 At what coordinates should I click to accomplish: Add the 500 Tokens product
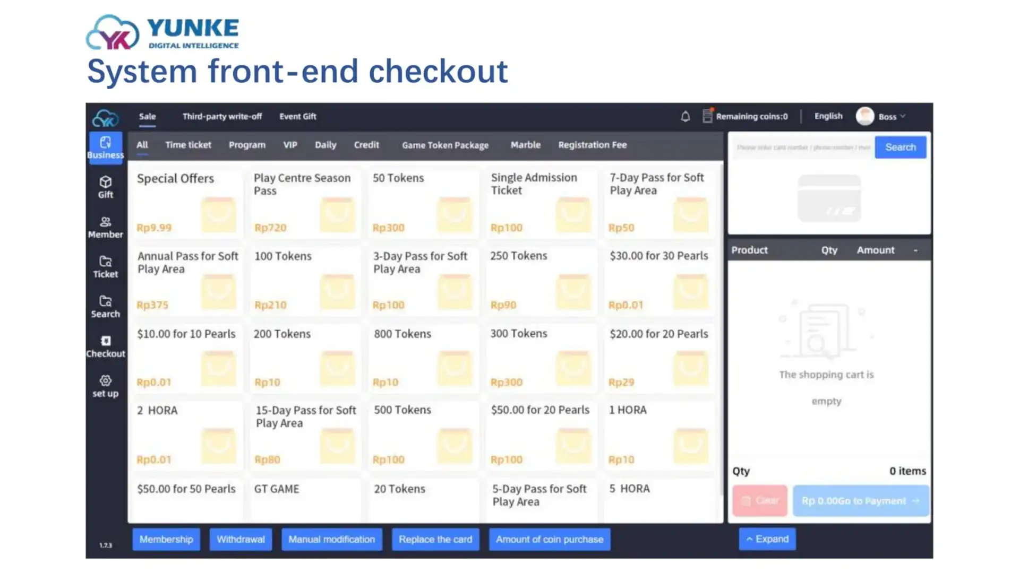pyautogui.click(x=423, y=436)
